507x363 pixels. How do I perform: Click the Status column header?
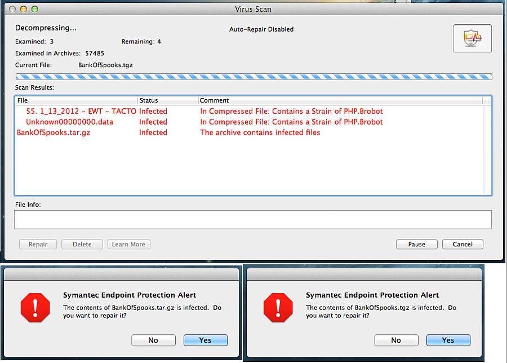click(168, 100)
